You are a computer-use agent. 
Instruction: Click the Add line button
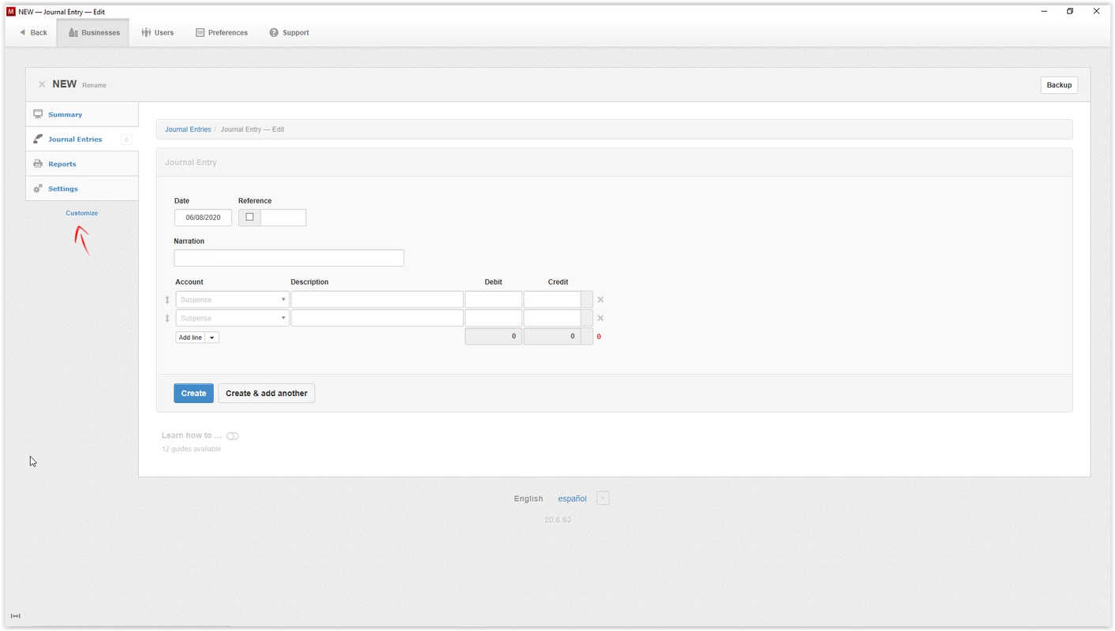click(x=190, y=338)
